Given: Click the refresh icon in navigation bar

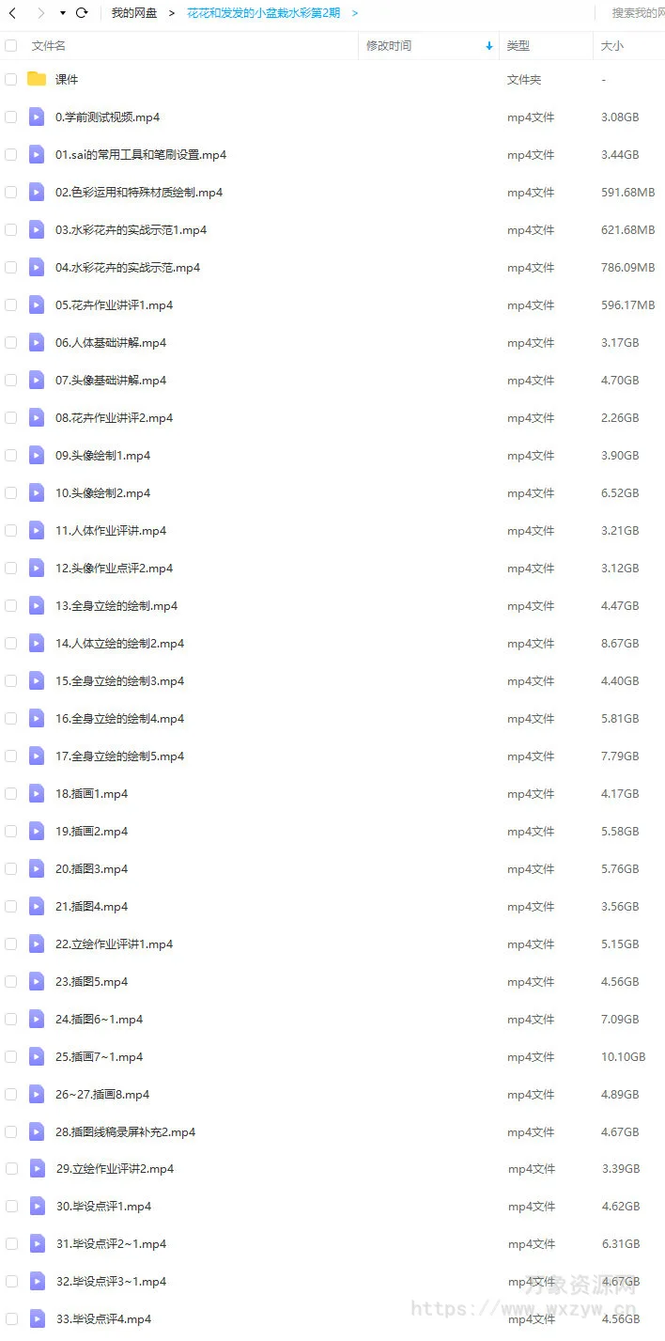Looking at the screenshot, I should pos(82,13).
